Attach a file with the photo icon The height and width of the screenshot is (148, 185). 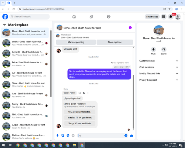[63, 136]
